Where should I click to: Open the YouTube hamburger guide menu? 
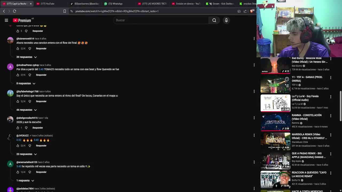coord(6,20)
